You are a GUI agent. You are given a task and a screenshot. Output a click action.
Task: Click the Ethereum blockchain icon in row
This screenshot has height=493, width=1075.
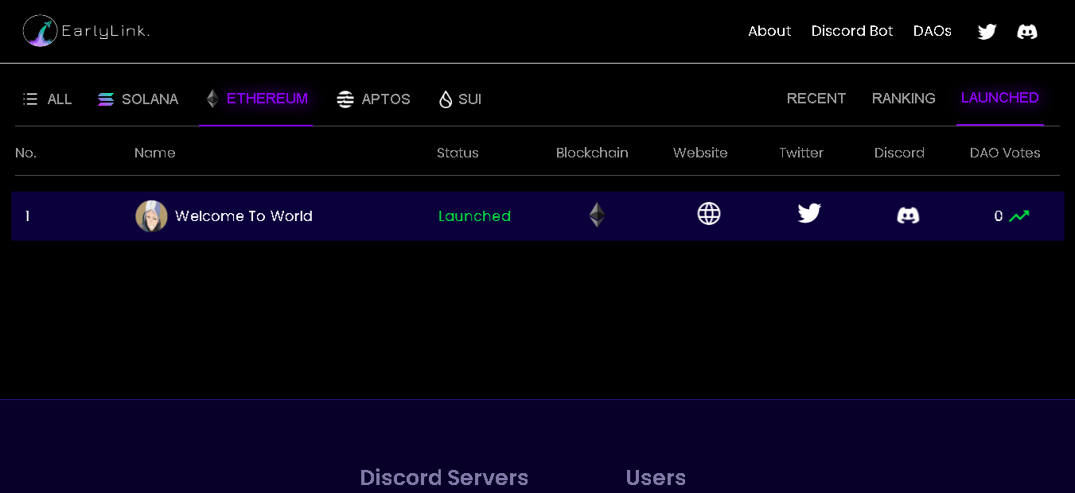[597, 215]
